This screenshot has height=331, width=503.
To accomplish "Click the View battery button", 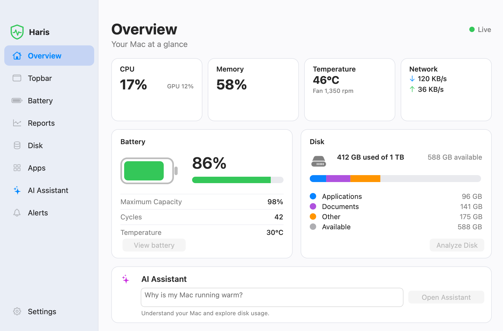I will (154, 245).
